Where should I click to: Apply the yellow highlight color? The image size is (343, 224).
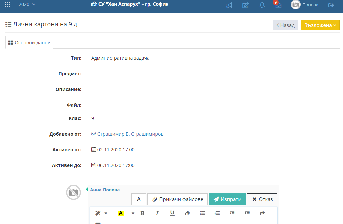[121, 213]
